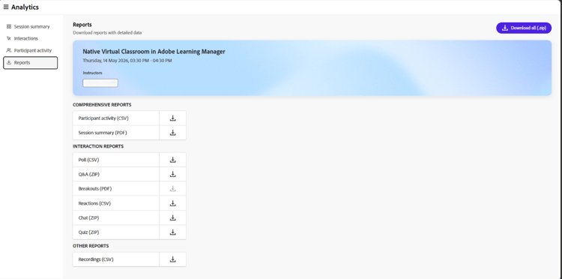Download the Session summary (PDF) report
Screen dimensions: 562x279
[173, 133]
